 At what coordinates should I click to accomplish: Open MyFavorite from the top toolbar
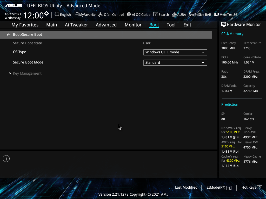[x=76, y=15]
